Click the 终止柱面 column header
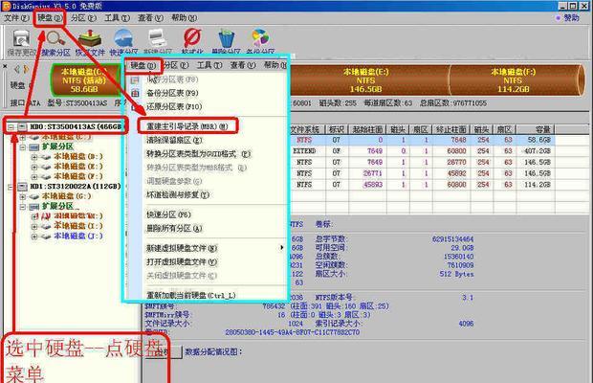Viewport: 593px width, 383px height. click(451, 130)
